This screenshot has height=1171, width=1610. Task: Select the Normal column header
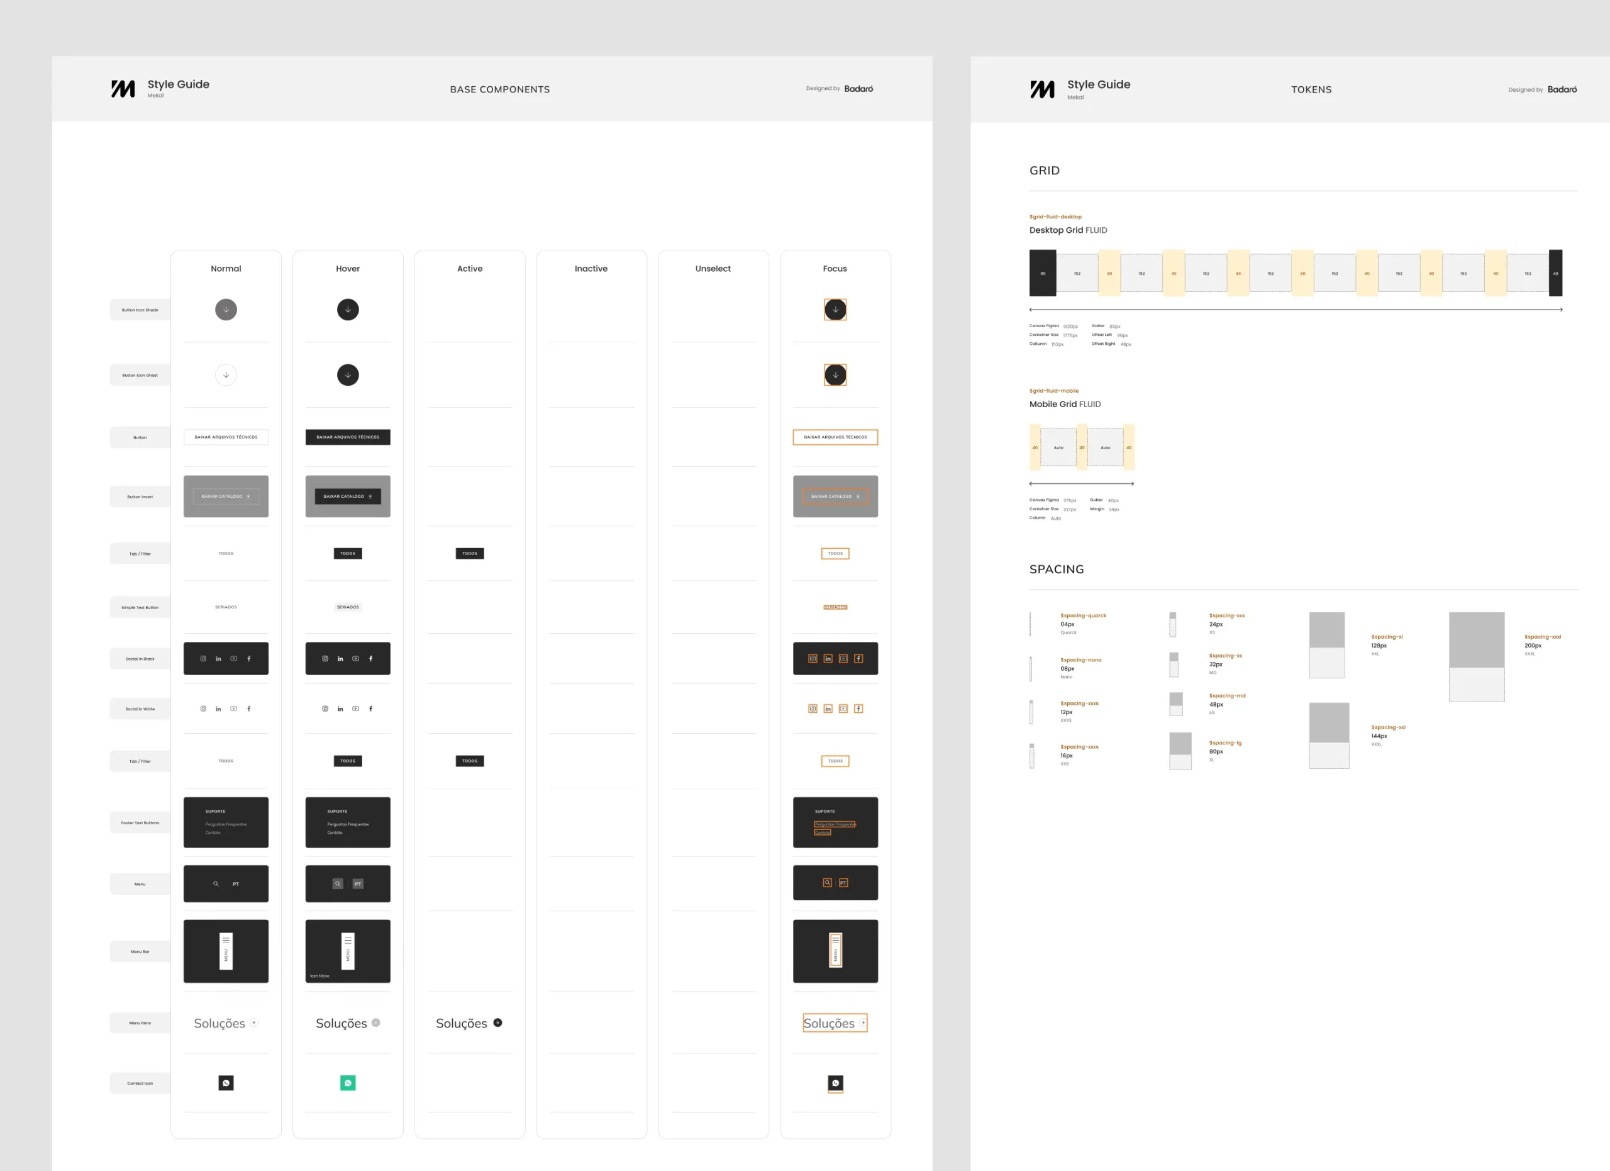click(x=226, y=269)
